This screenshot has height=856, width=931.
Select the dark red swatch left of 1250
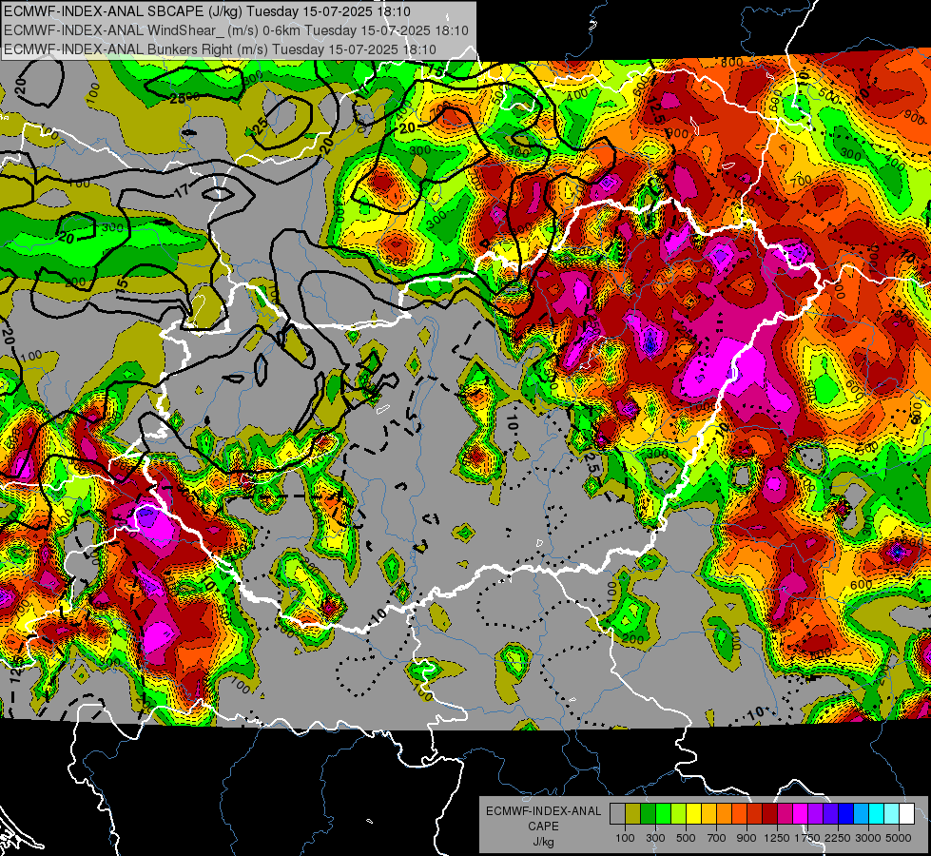coord(769,813)
